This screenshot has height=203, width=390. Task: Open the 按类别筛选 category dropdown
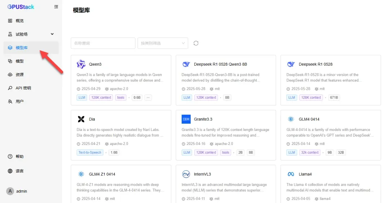162,43
